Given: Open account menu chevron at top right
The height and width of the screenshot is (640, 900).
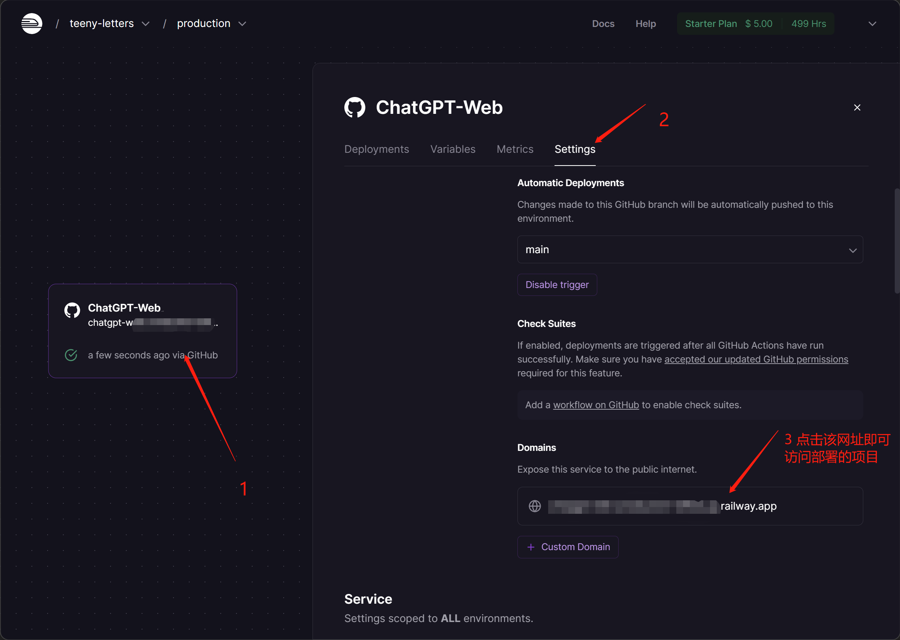Looking at the screenshot, I should (872, 24).
